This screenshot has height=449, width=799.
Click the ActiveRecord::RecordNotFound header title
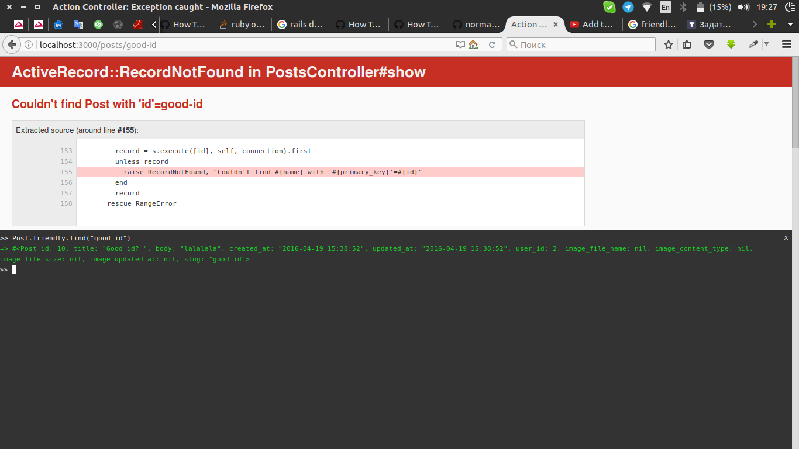[x=219, y=72]
